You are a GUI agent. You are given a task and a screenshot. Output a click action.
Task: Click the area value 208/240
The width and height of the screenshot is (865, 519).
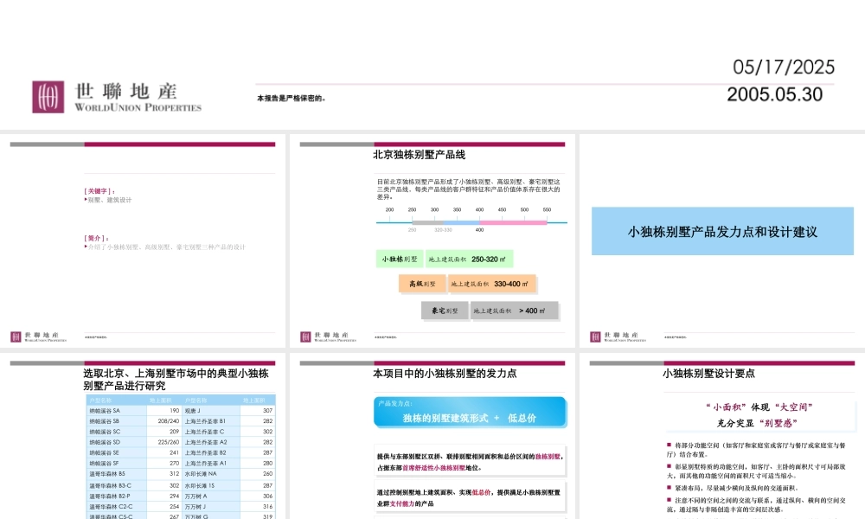[169, 421]
